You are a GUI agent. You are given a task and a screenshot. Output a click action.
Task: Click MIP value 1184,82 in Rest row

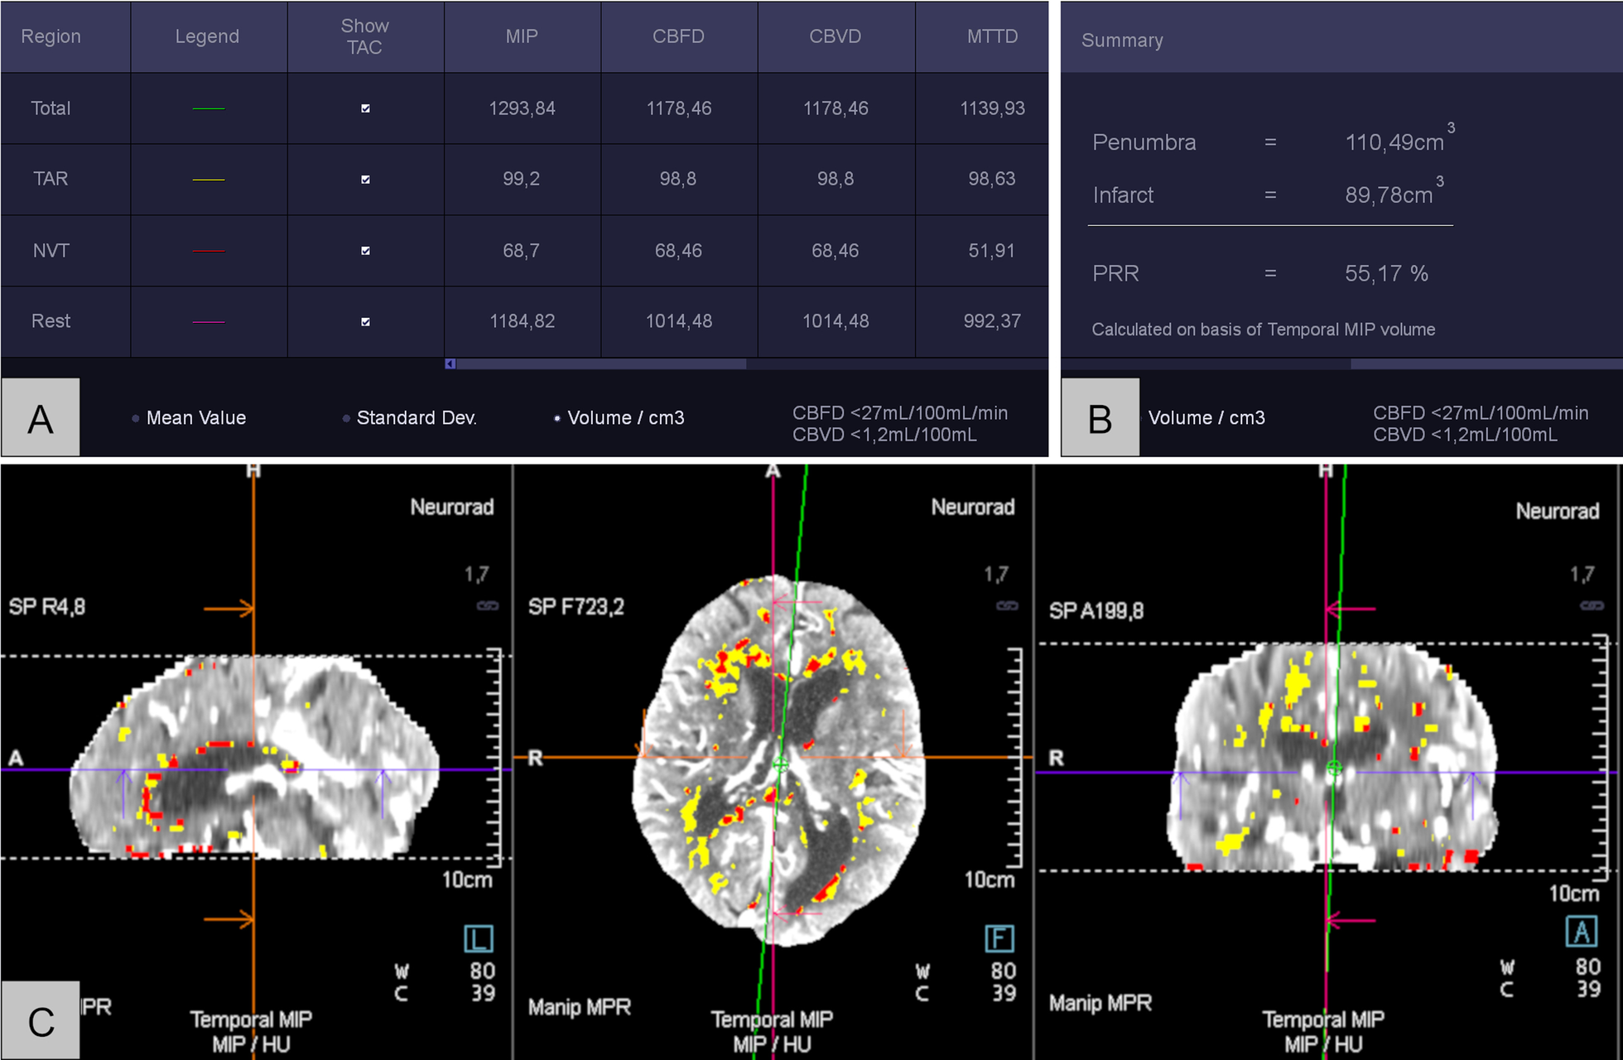pyautogui.click(x=522, y=321)
